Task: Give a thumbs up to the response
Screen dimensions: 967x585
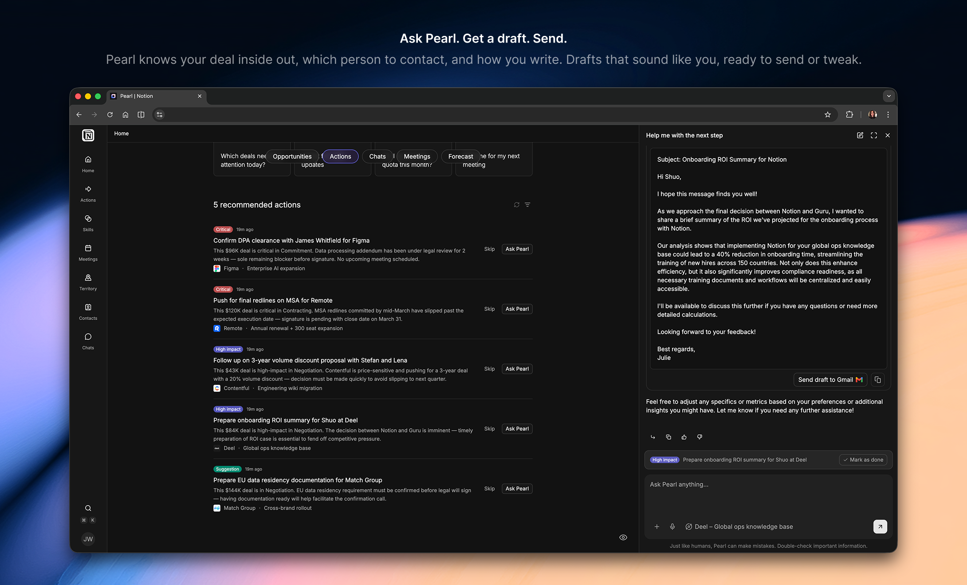Action: [x=684, y=437]
